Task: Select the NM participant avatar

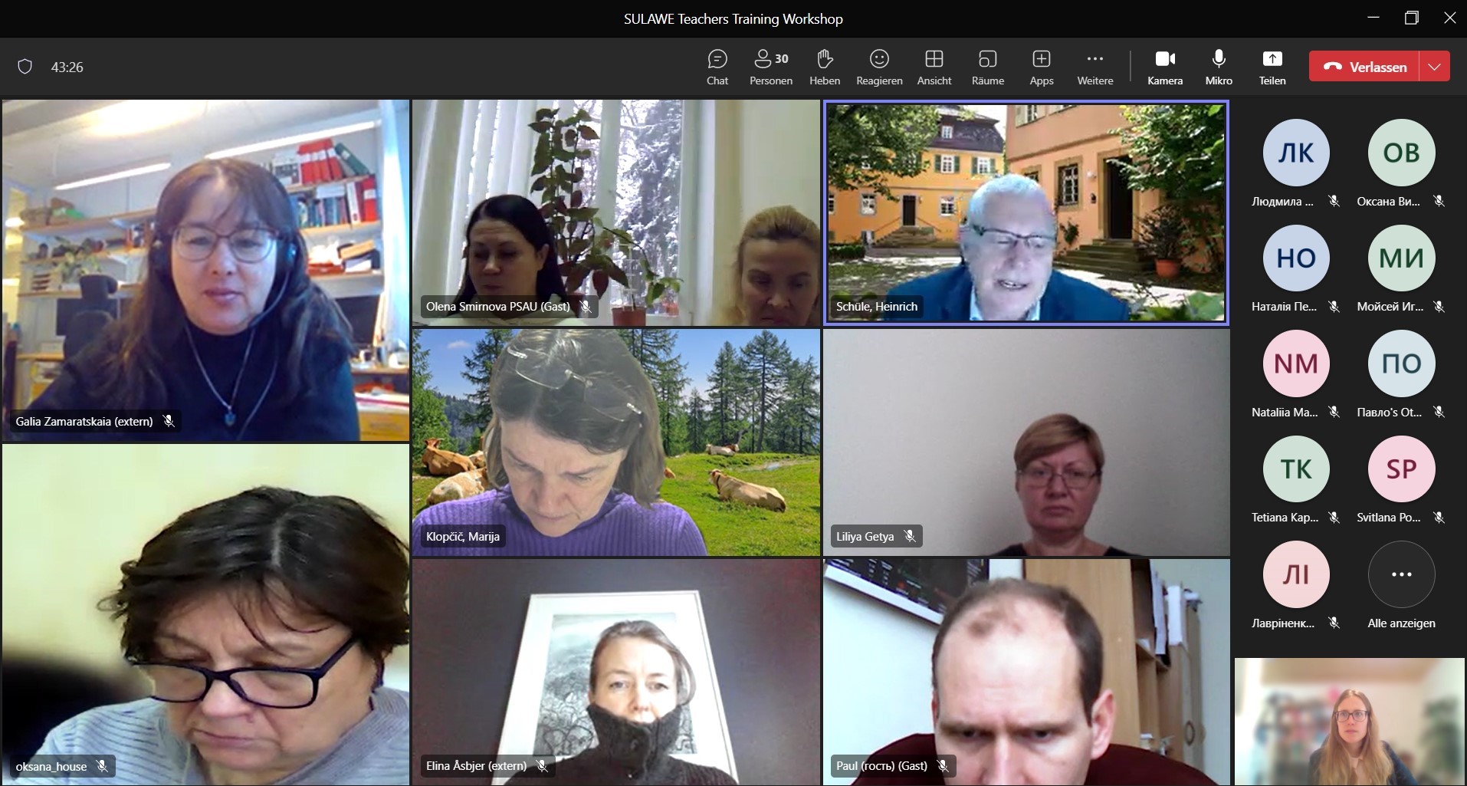Action: pos(1296,363)
